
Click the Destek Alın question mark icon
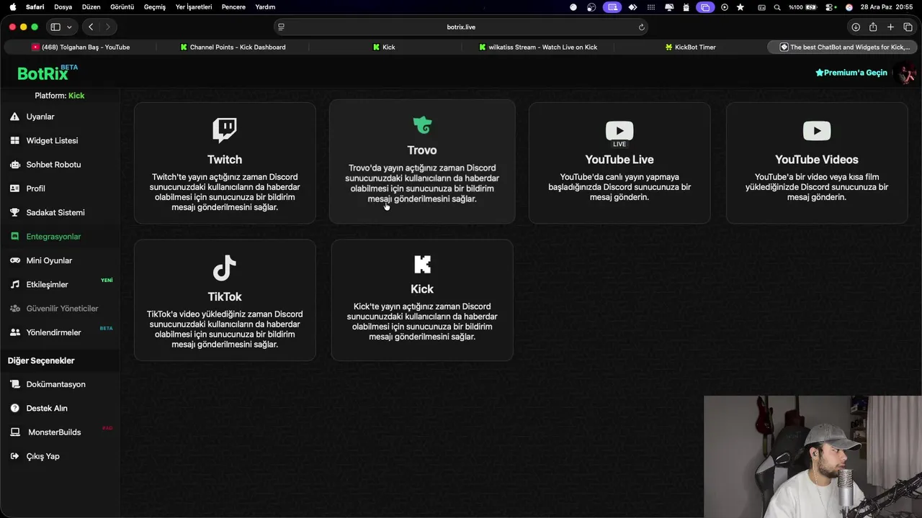click(x=14, y=408)
